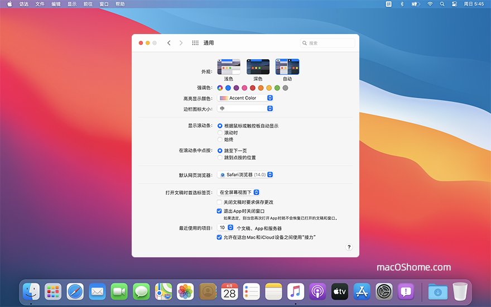The image size is (491, 307).
Task: Open the 文件 menu
Action: (40, 4)
